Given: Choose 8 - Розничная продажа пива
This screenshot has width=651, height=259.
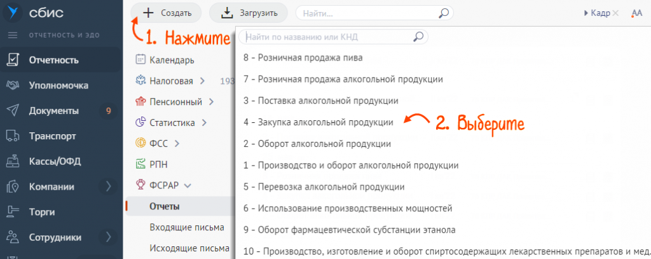Looking at the screenshot, I should click(303, 58).
